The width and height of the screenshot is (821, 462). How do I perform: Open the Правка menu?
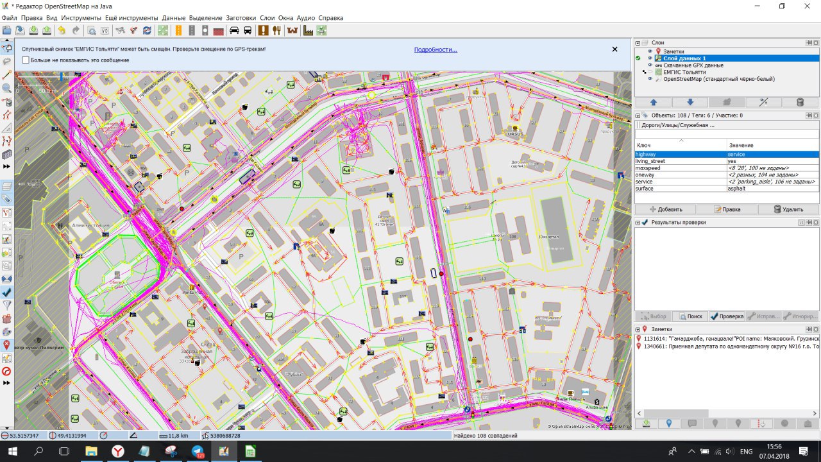31,18
